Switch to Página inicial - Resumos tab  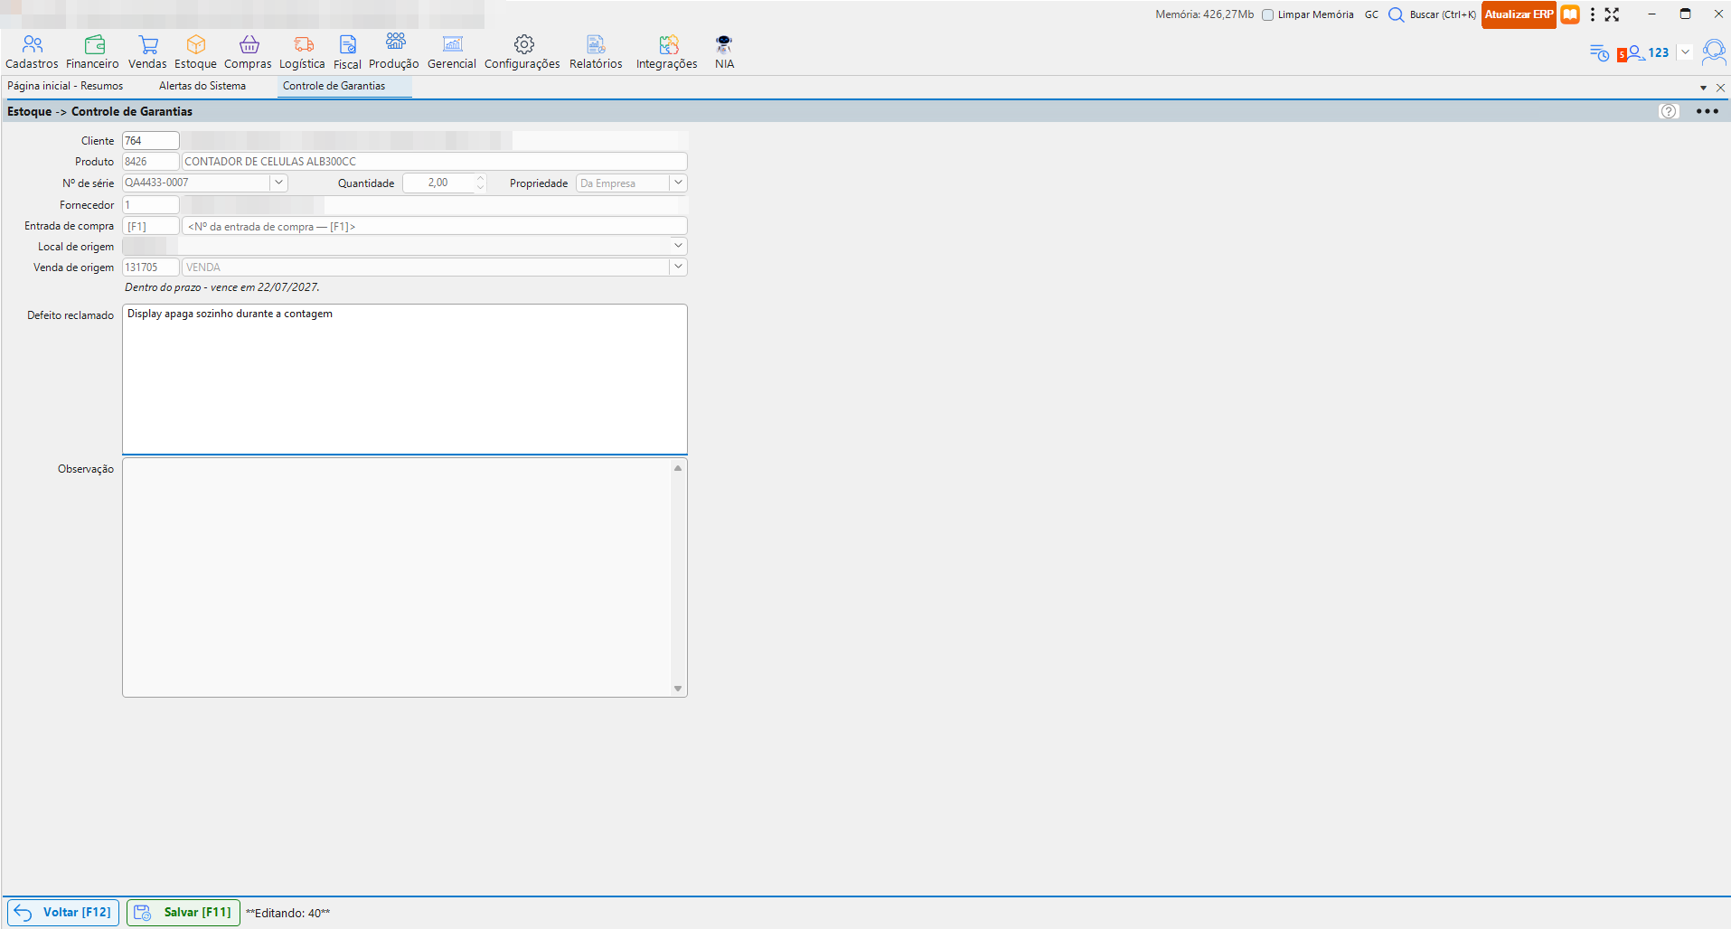pyautogui.click(x=65, y=86)
